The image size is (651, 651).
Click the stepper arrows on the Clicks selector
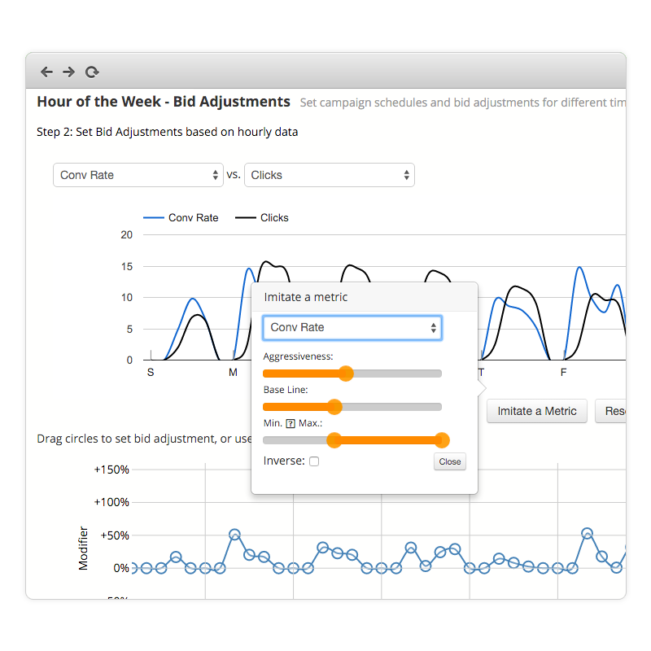[404, 175]
